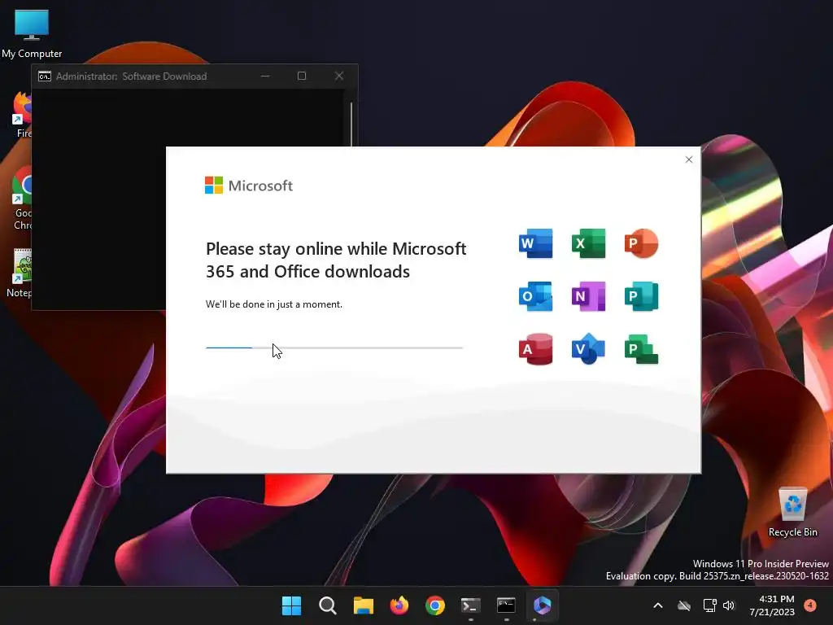Click the Project icon in installer
This screenshot has width=833, height=625.
pyautogui.click(x=641, y=349)
